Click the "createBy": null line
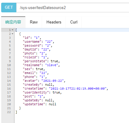 coord(38,85)
